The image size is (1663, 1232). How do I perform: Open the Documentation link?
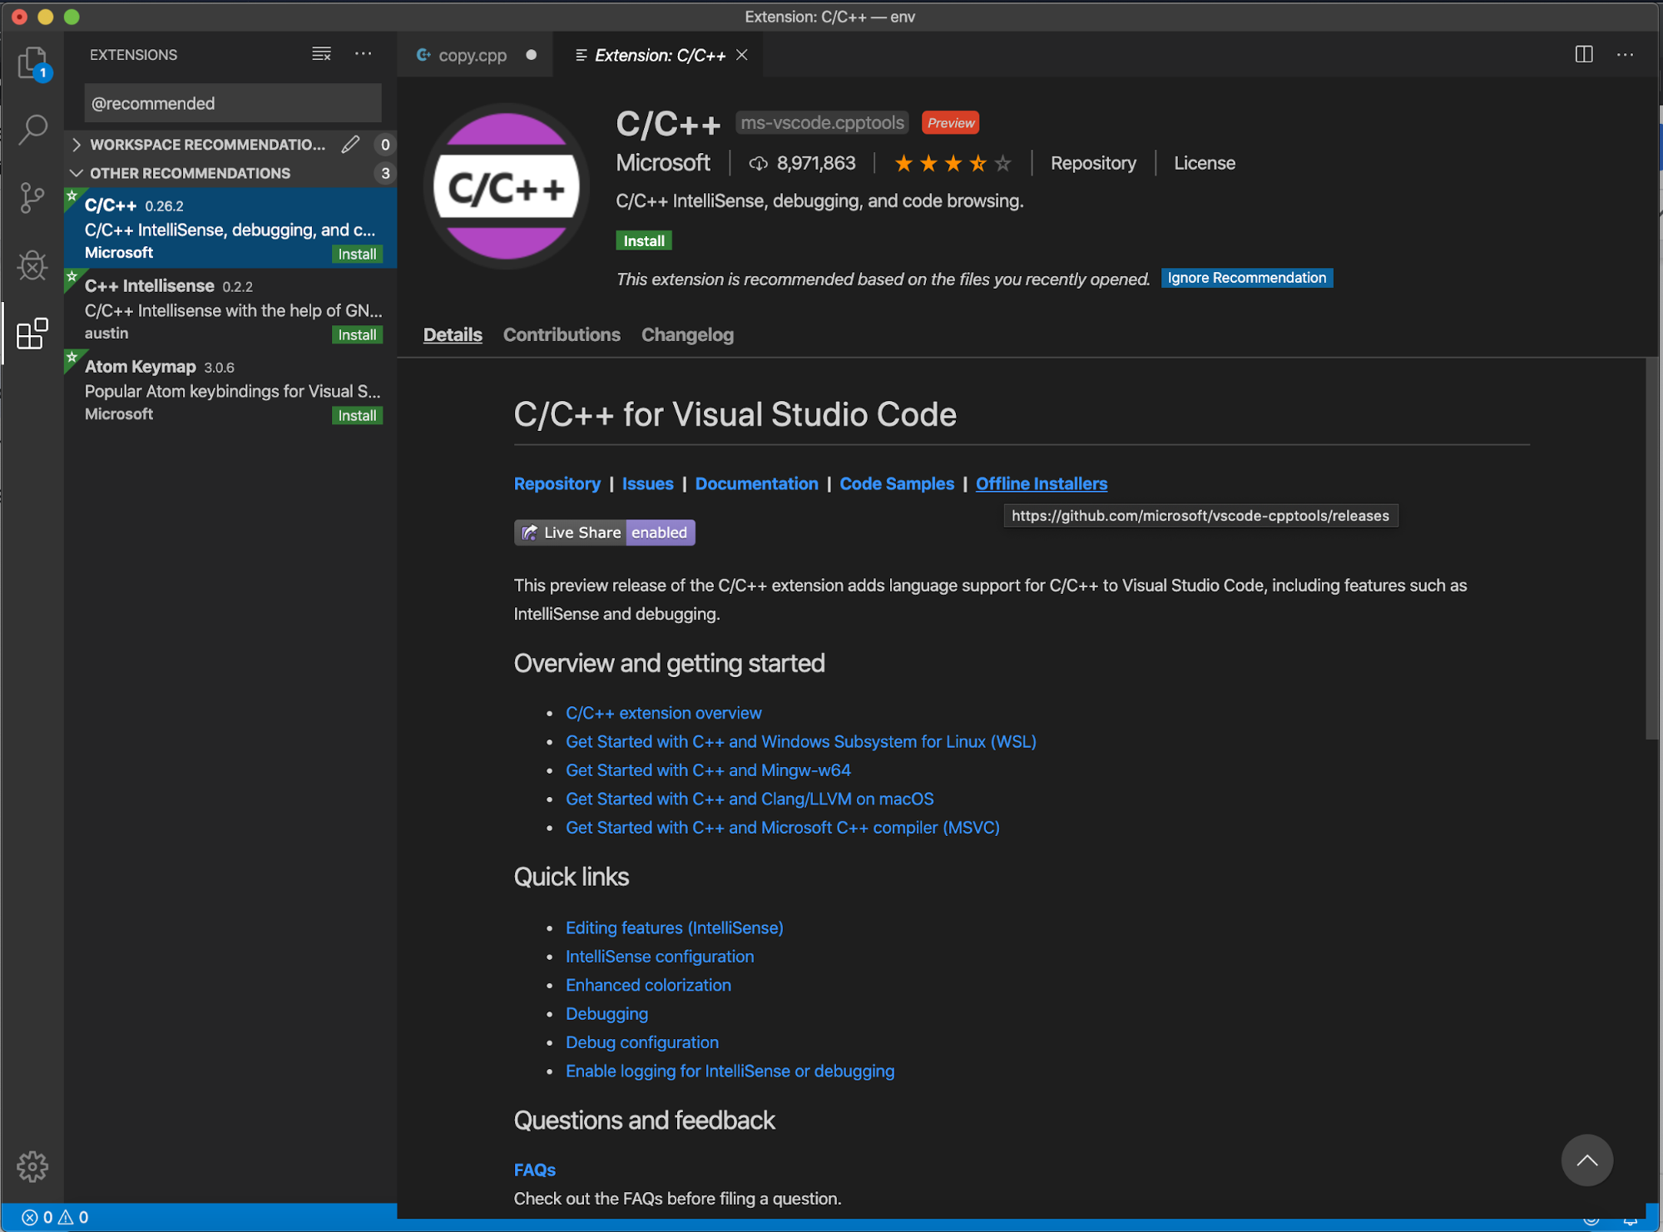tap(756, 483)
